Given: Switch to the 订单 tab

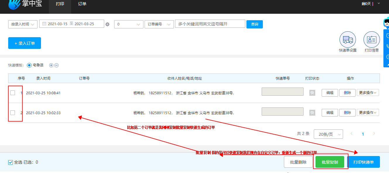Looking at the screenshot, I should 82,4.
